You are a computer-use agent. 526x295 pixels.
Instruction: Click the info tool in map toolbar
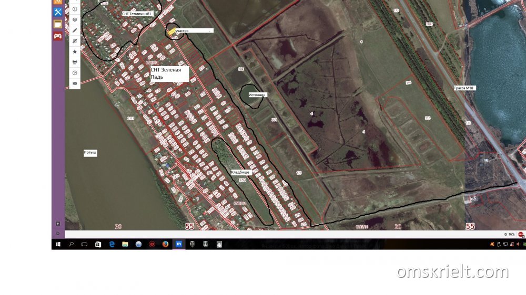click(x=75, y=9)
